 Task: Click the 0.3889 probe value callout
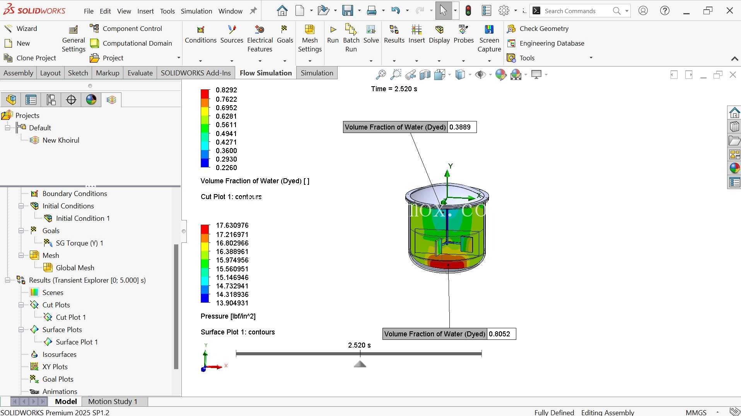point(462,127)
